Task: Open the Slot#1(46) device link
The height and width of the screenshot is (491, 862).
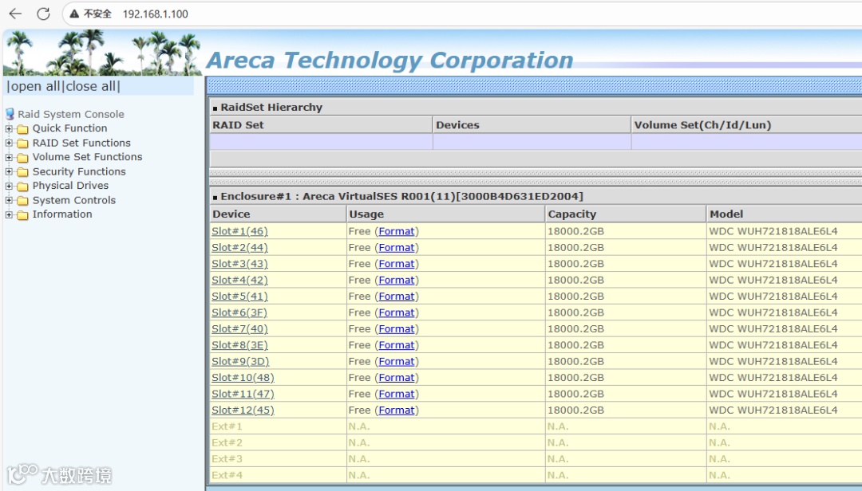Action: pyautogui.click(x=239, y=231)
